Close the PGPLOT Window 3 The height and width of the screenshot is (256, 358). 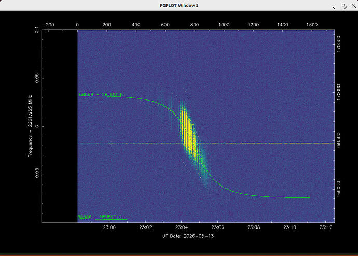(x=354, y=5)
